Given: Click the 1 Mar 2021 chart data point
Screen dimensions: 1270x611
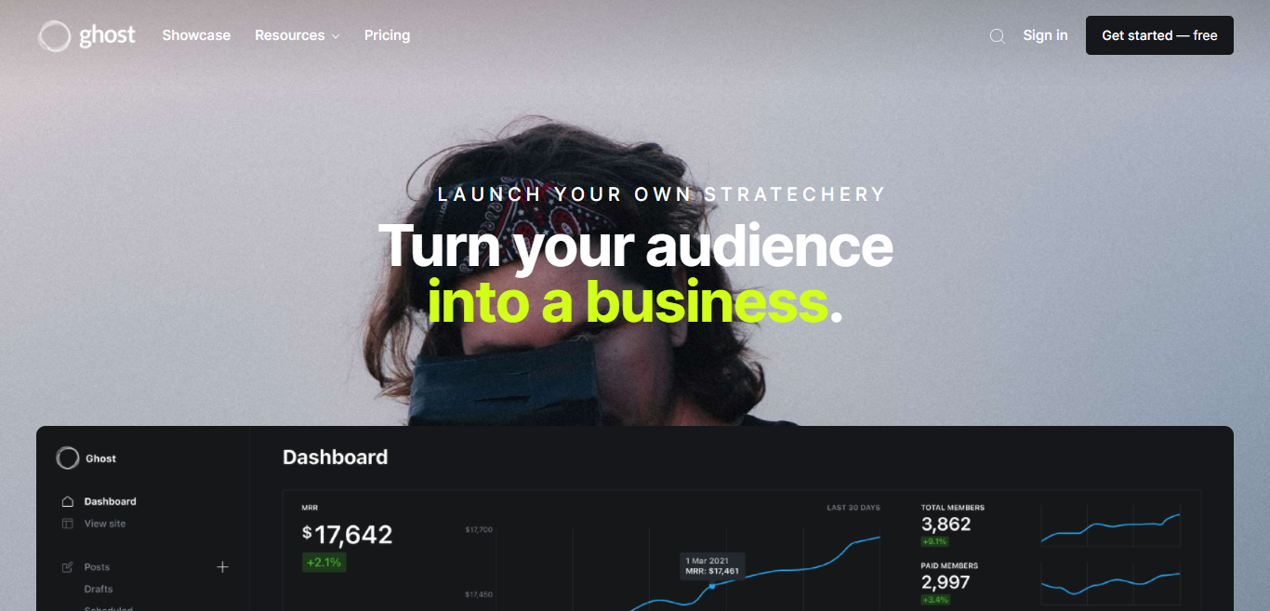Looking at the screenshot, I should coord(712,586).
